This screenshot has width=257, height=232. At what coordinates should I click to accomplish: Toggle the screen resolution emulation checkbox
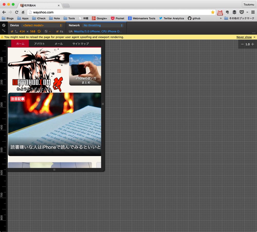12,31
